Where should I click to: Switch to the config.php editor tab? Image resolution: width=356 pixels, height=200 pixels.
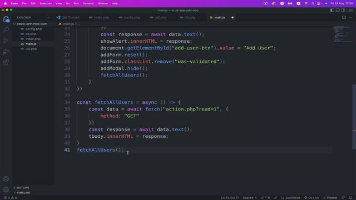[x=130, y=17]
